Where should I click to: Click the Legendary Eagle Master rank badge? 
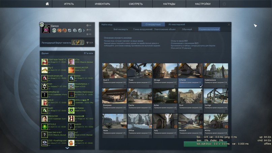click(78, 42)
